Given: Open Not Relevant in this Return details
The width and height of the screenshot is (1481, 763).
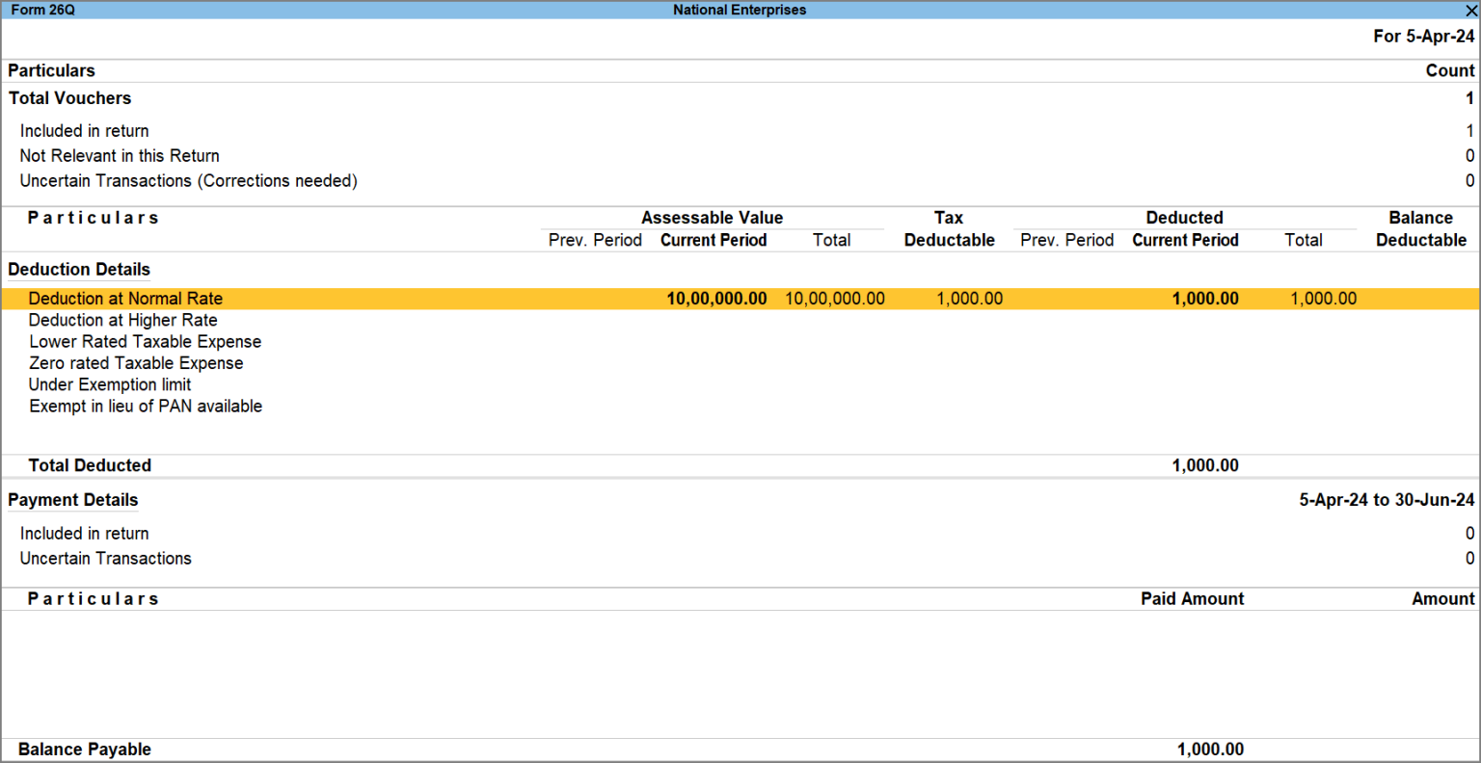Looking at the screenshot, I should (x=119, y=156).
